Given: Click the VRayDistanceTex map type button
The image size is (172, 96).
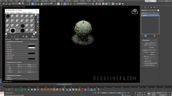Looking at the screenshot, I should (34, 39).
